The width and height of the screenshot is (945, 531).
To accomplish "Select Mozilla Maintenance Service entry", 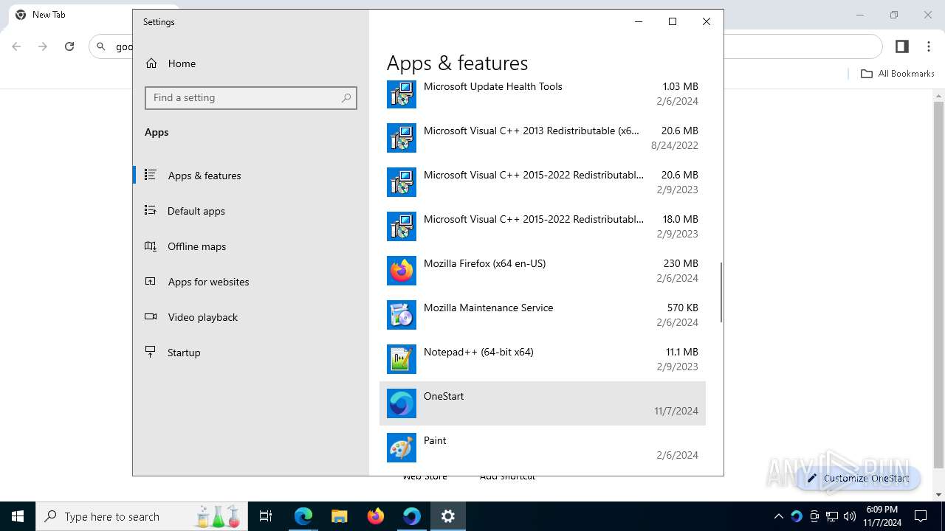I will click(543, 315).
